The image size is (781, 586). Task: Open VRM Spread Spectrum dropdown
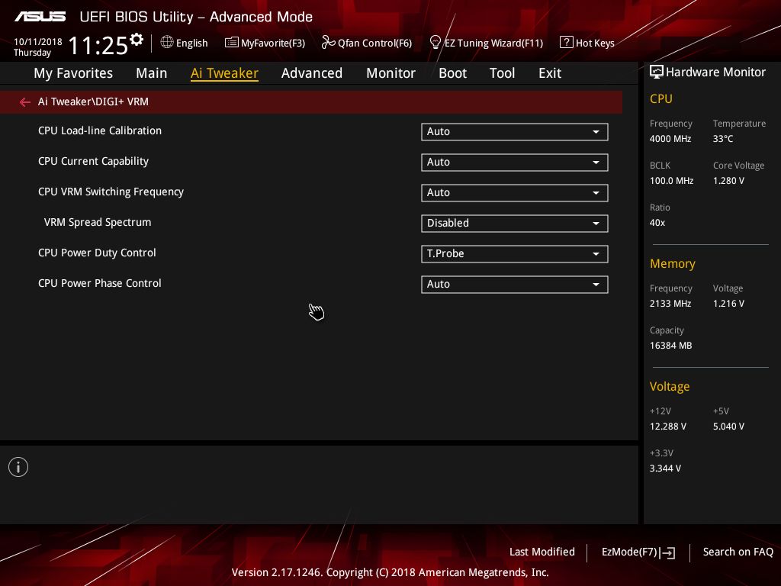click(x=515, y=223)
